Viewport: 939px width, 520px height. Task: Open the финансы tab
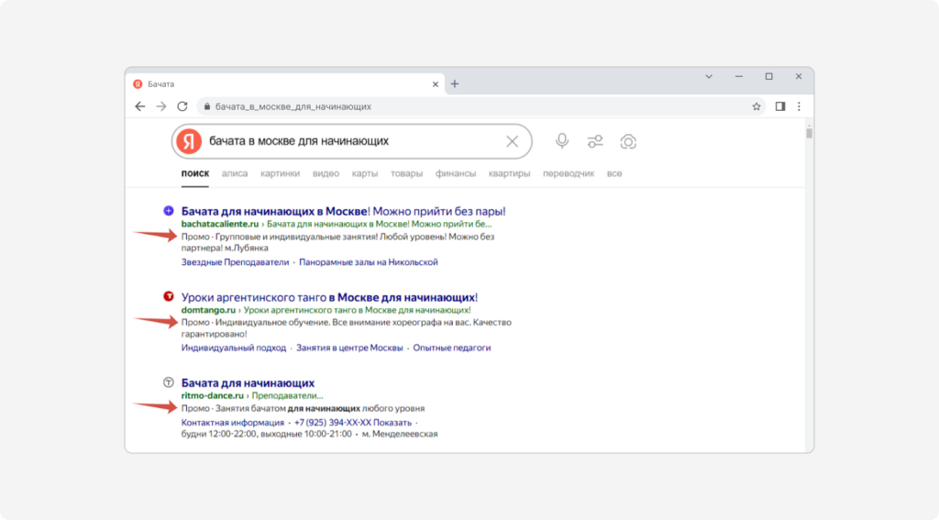pos(456,173)
